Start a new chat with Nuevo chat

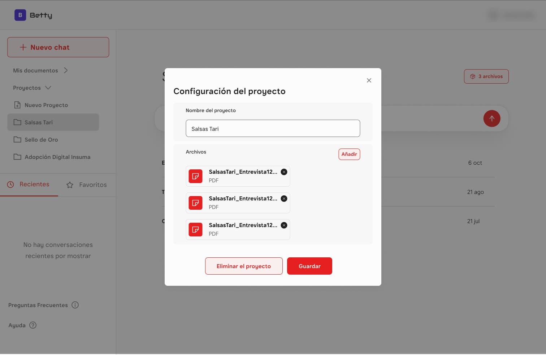click(x=58, y=47)
